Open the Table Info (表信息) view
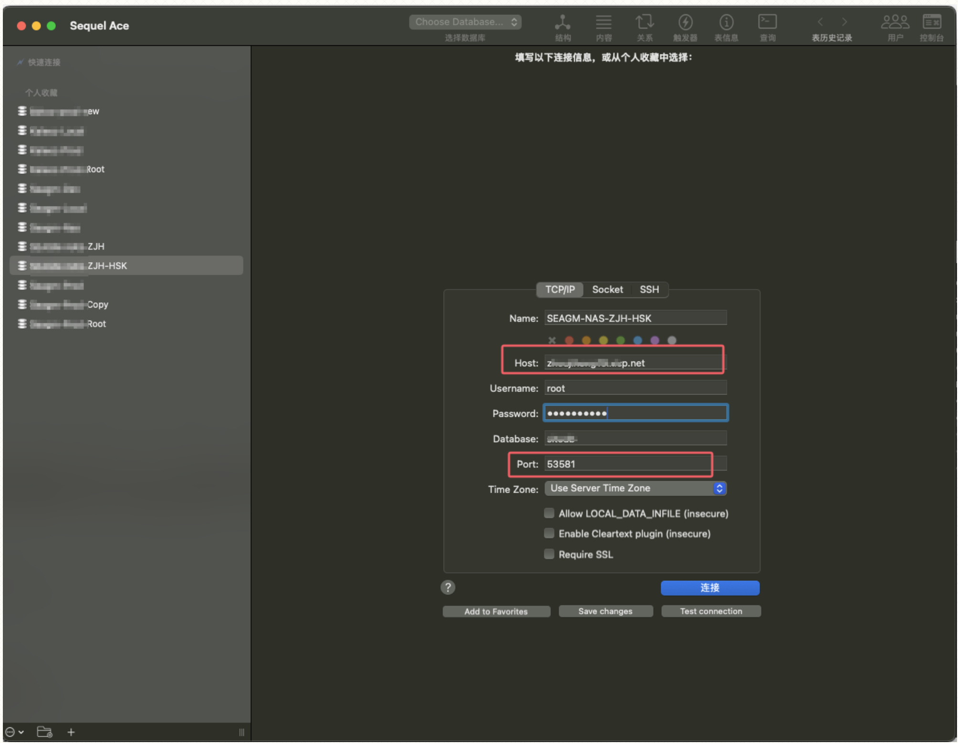The width and height of the screenshot is (958, 743). click(726, 27)
